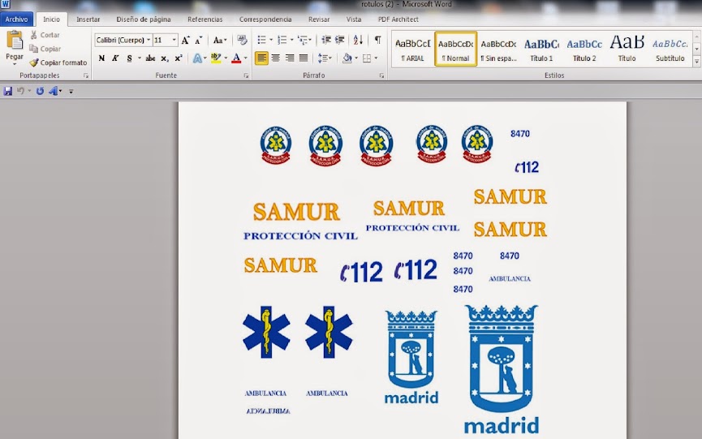Expand the Fuente dialog launcher
The height and width of the screenshot is (439, 702).
point(246,76)
